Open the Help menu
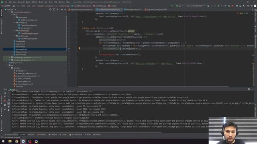The height and width of the screenshot is (144, 257). click(68, 2)
